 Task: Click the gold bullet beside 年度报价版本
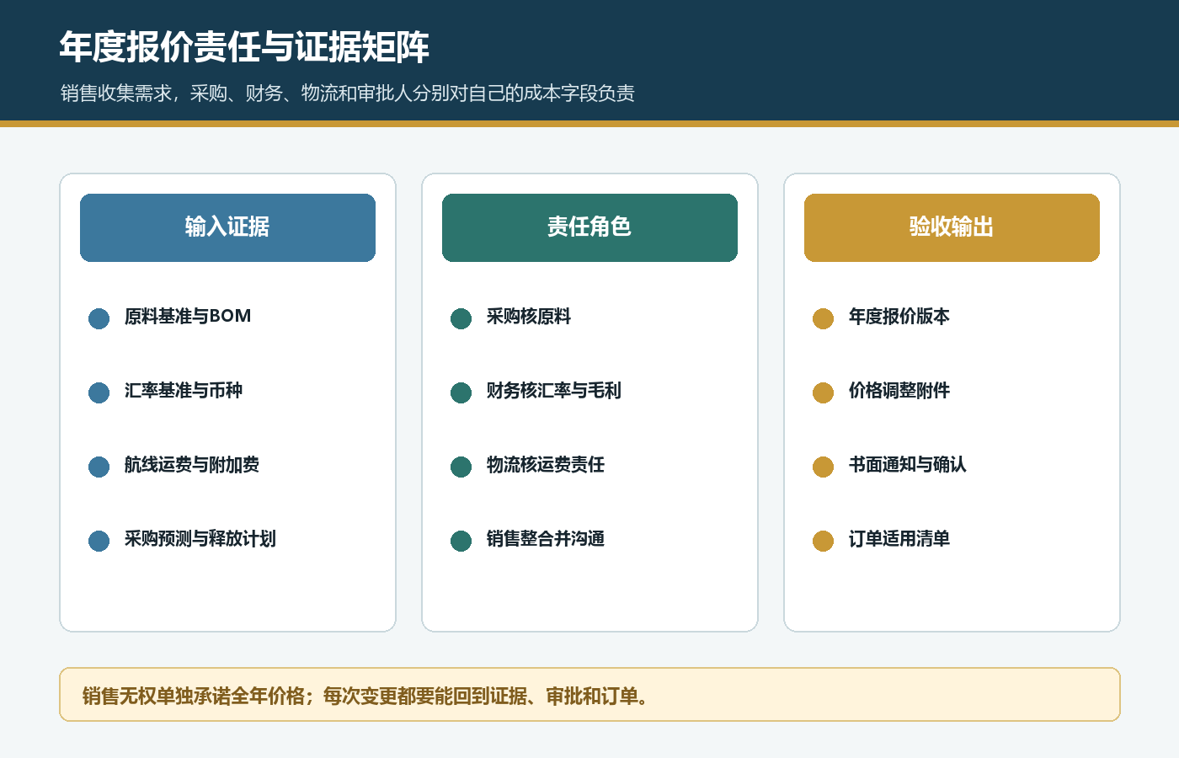[824, 318]
